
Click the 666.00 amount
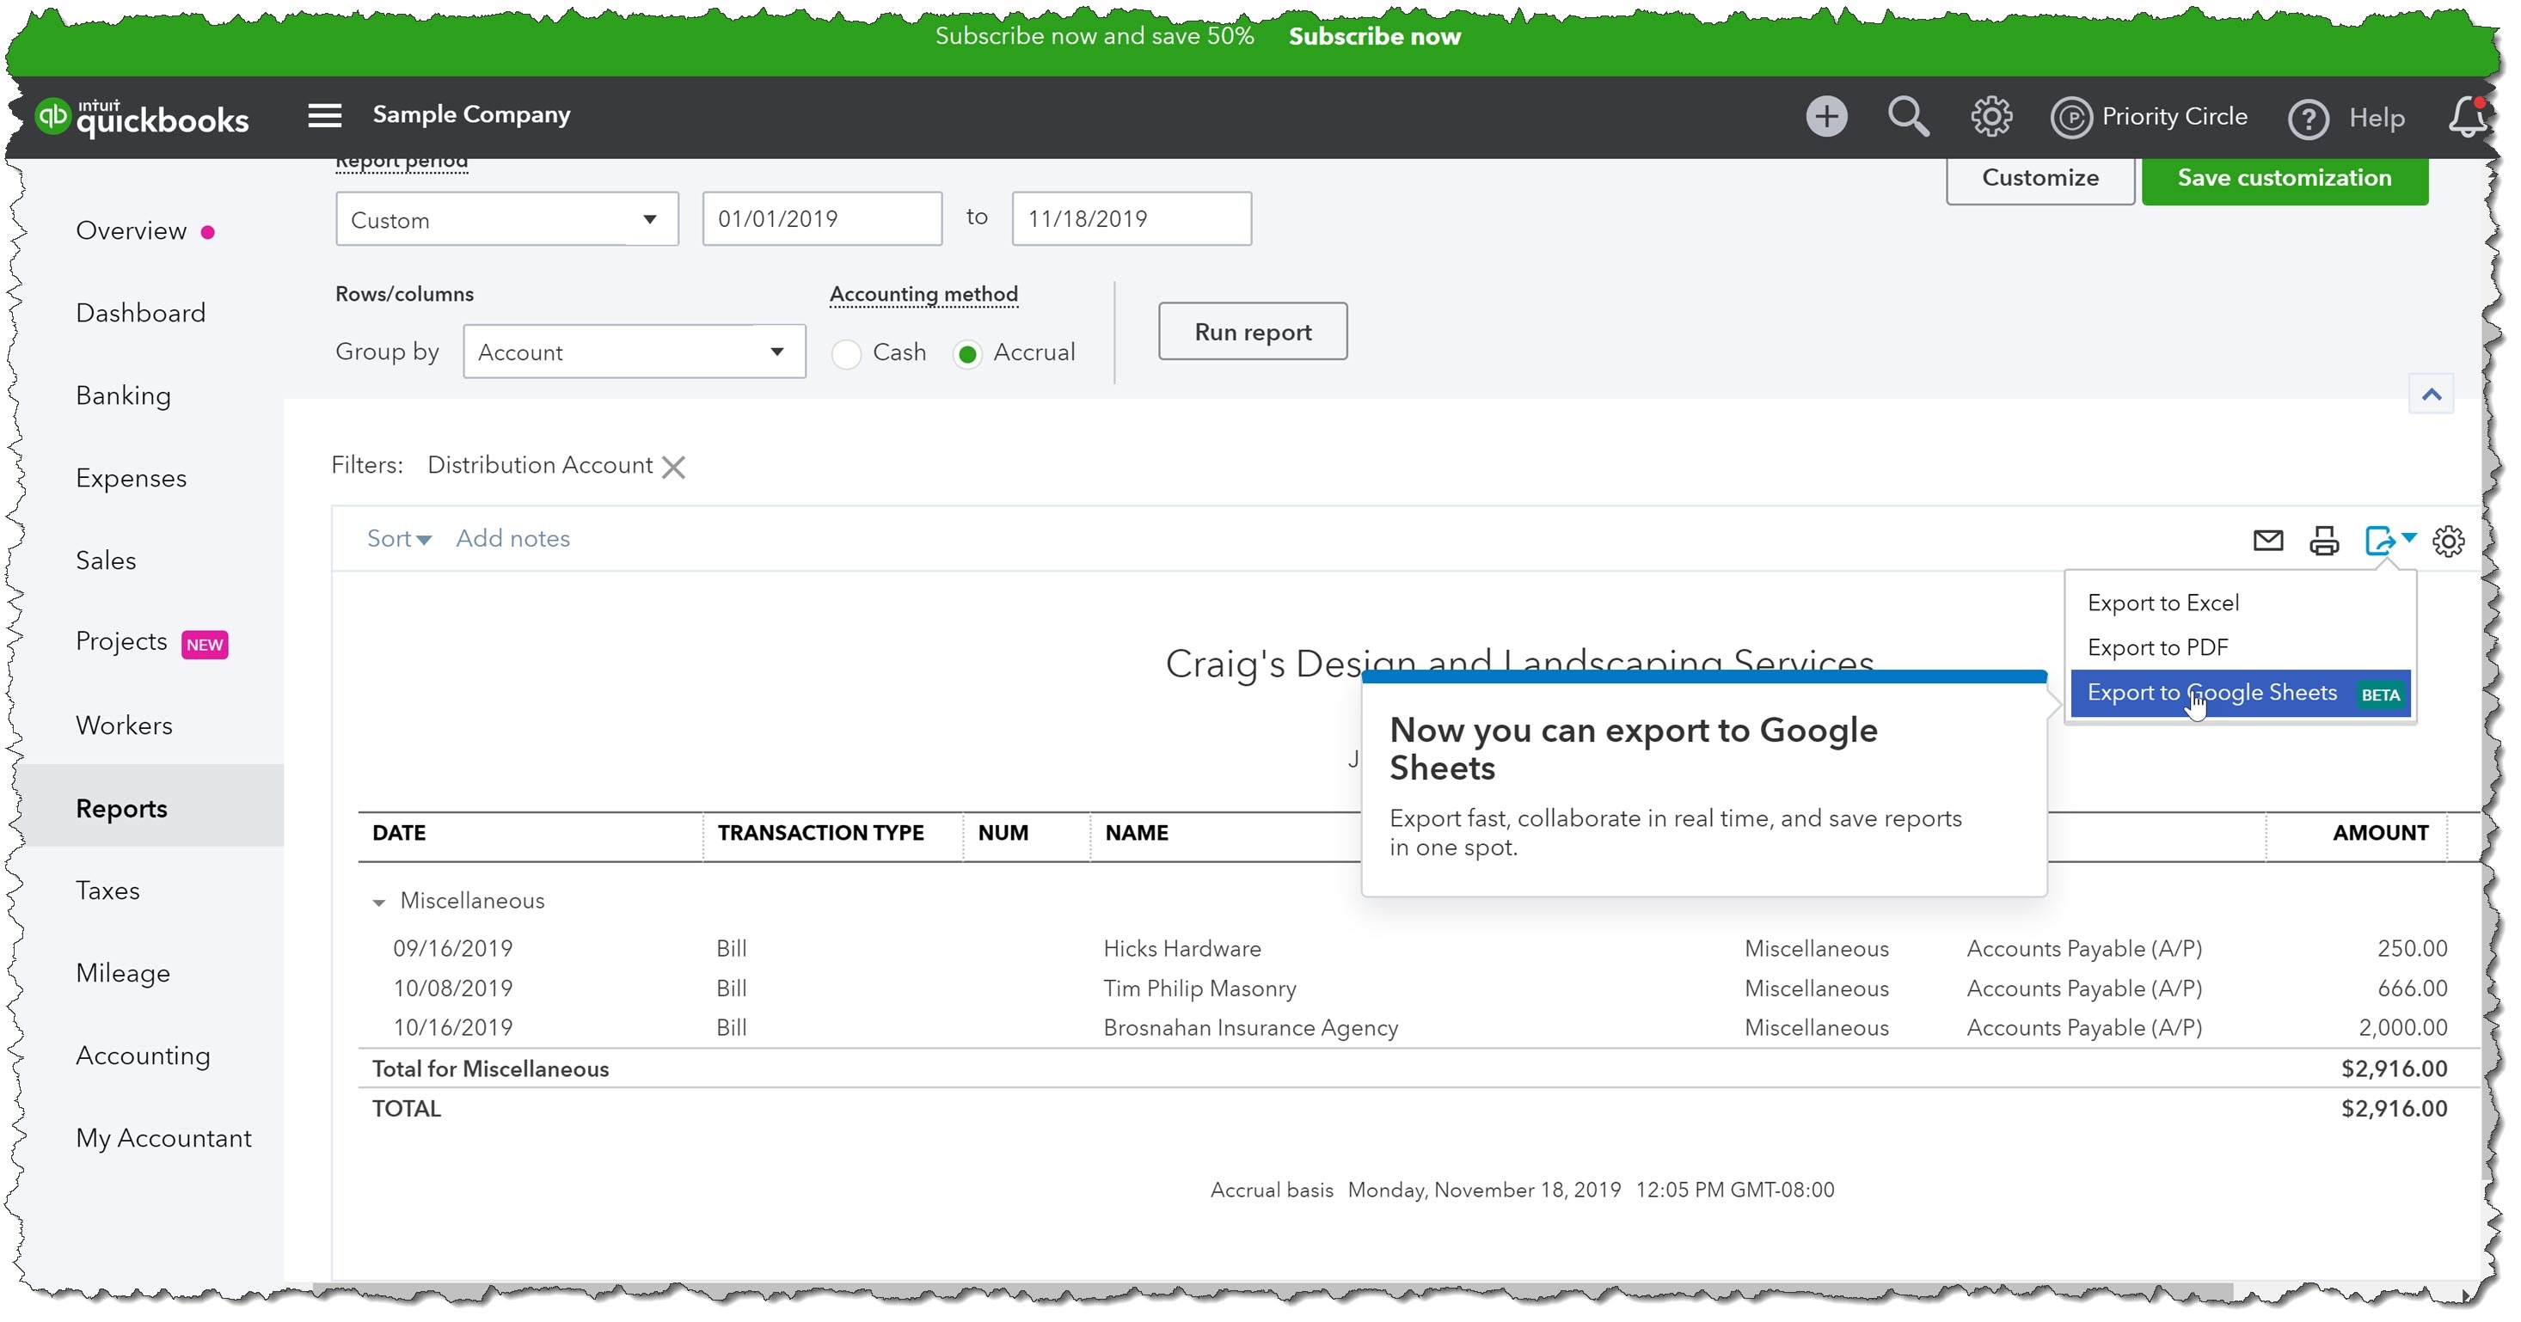pyautogui.click(x=2412, y=989)
